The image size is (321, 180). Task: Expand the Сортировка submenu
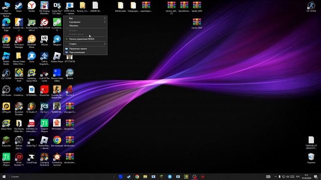coord(85,22)
